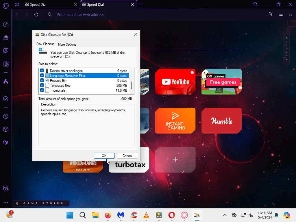Open the Instant Gaming tile
Image resolution: width=296 pixels, height=222 pixels.
click(175, 121)
